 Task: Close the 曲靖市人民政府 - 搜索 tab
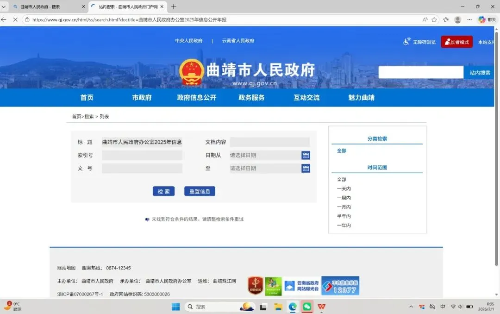83,6
